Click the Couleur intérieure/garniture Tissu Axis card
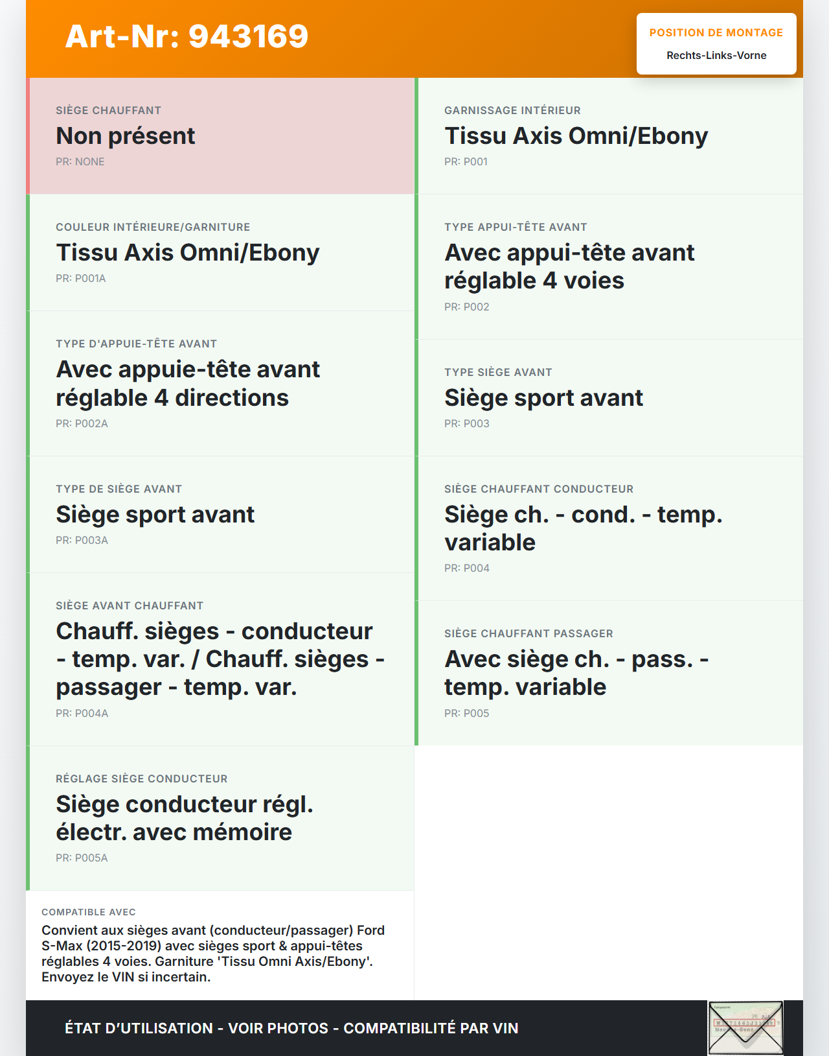Screen dimensions: 829x1056 [220, 253]
